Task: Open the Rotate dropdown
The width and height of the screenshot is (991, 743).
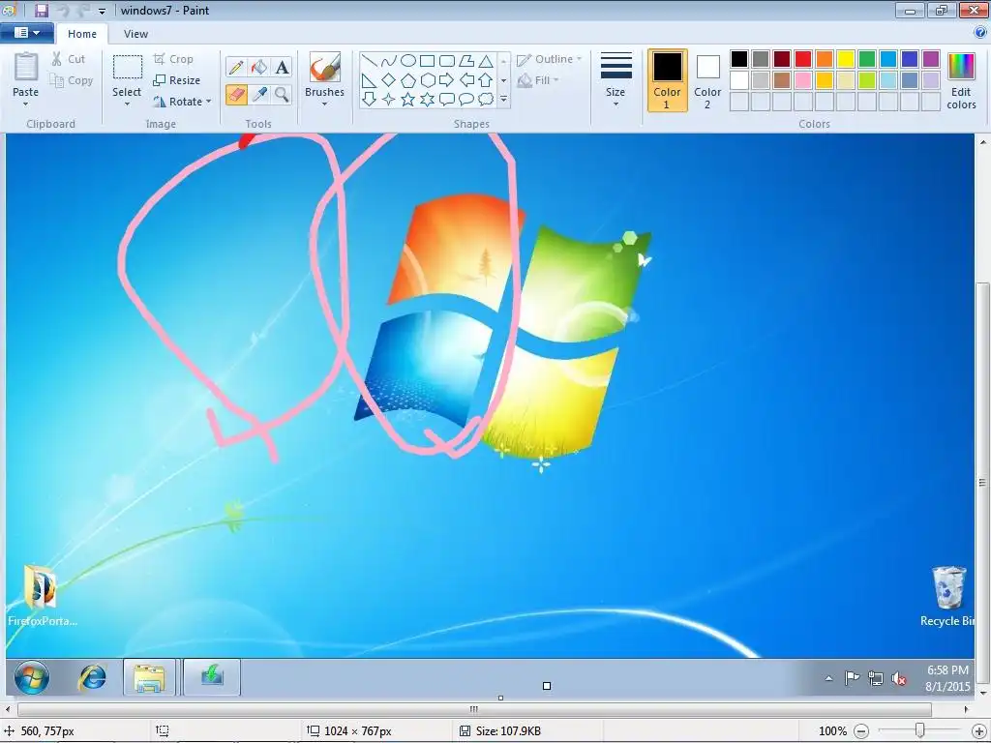Action: [182, 101]
